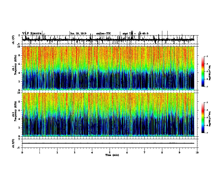Click the "8" kHz tick on ch.1 frequency axis

(20, 55)
